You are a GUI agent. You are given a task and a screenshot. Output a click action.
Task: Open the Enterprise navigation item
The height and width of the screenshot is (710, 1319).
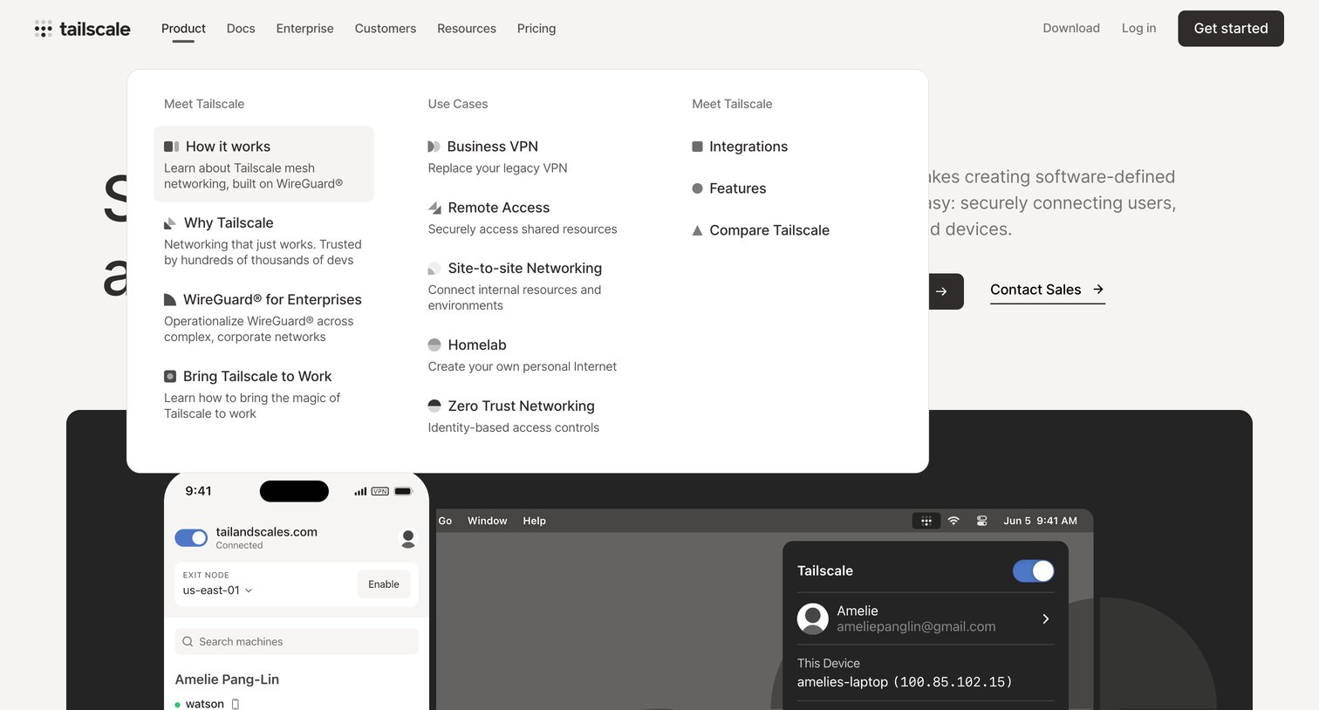304,29
